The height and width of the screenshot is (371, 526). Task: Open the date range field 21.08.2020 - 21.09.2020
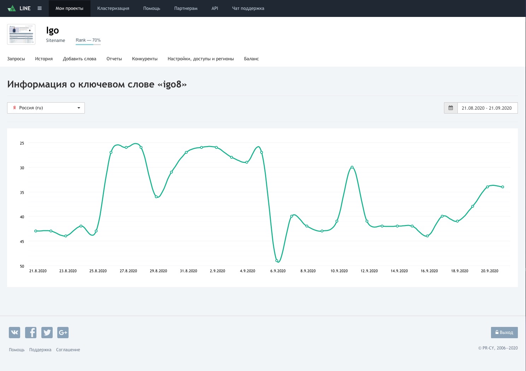[487, 108]
